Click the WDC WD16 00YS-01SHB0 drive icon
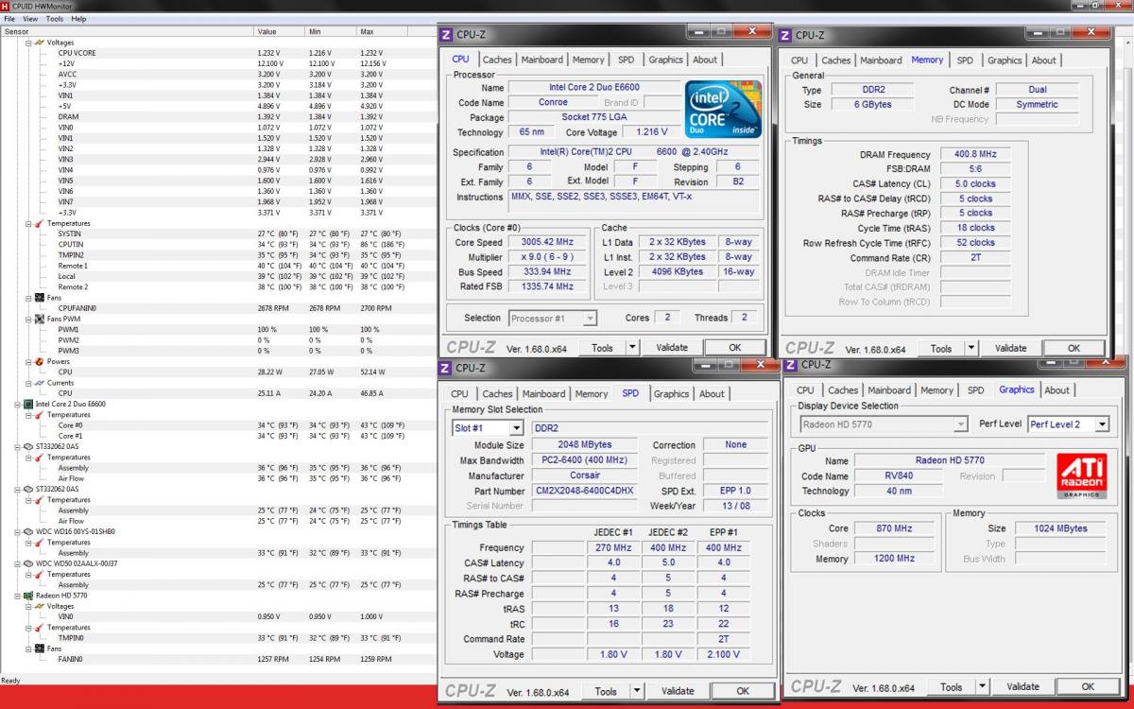Image resolution: width=1134 pixels, height=709 pixels. pyautogui.click(x=28, y=531)
